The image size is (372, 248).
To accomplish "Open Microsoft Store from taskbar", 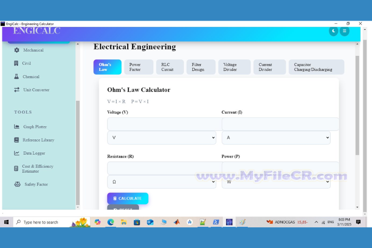I will tap(137, 222).
